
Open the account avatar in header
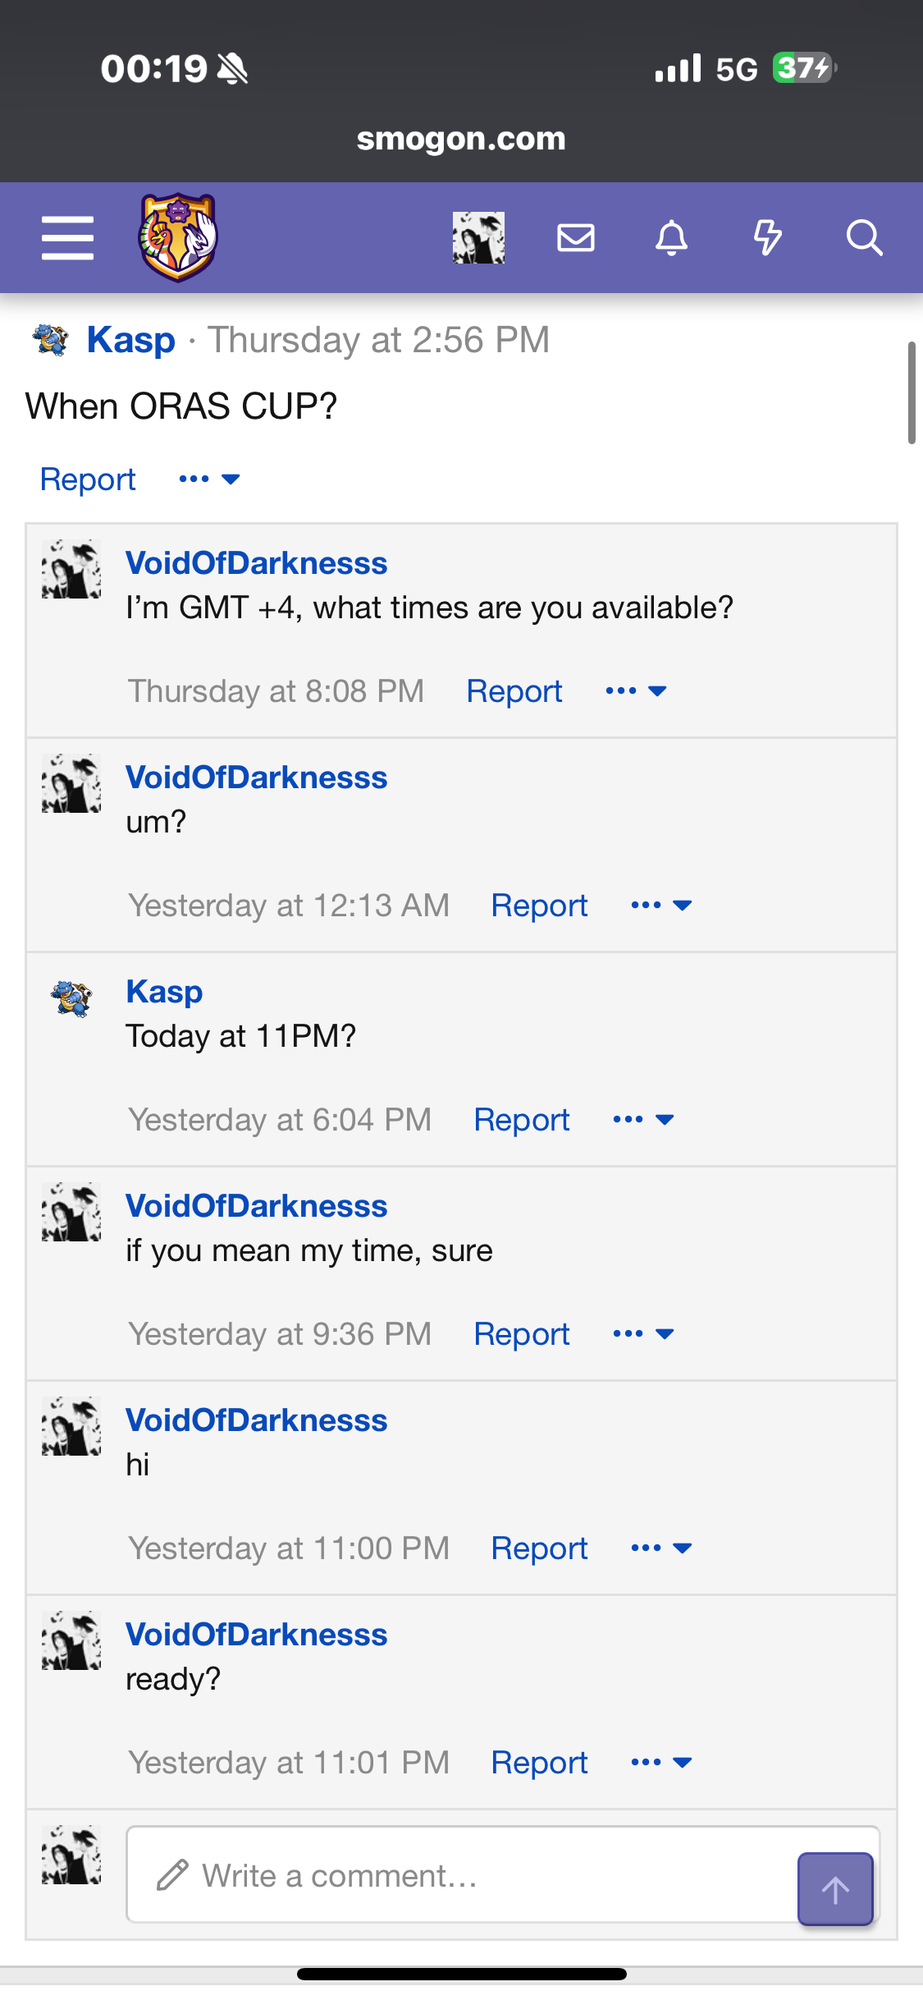tap(478, 238)
